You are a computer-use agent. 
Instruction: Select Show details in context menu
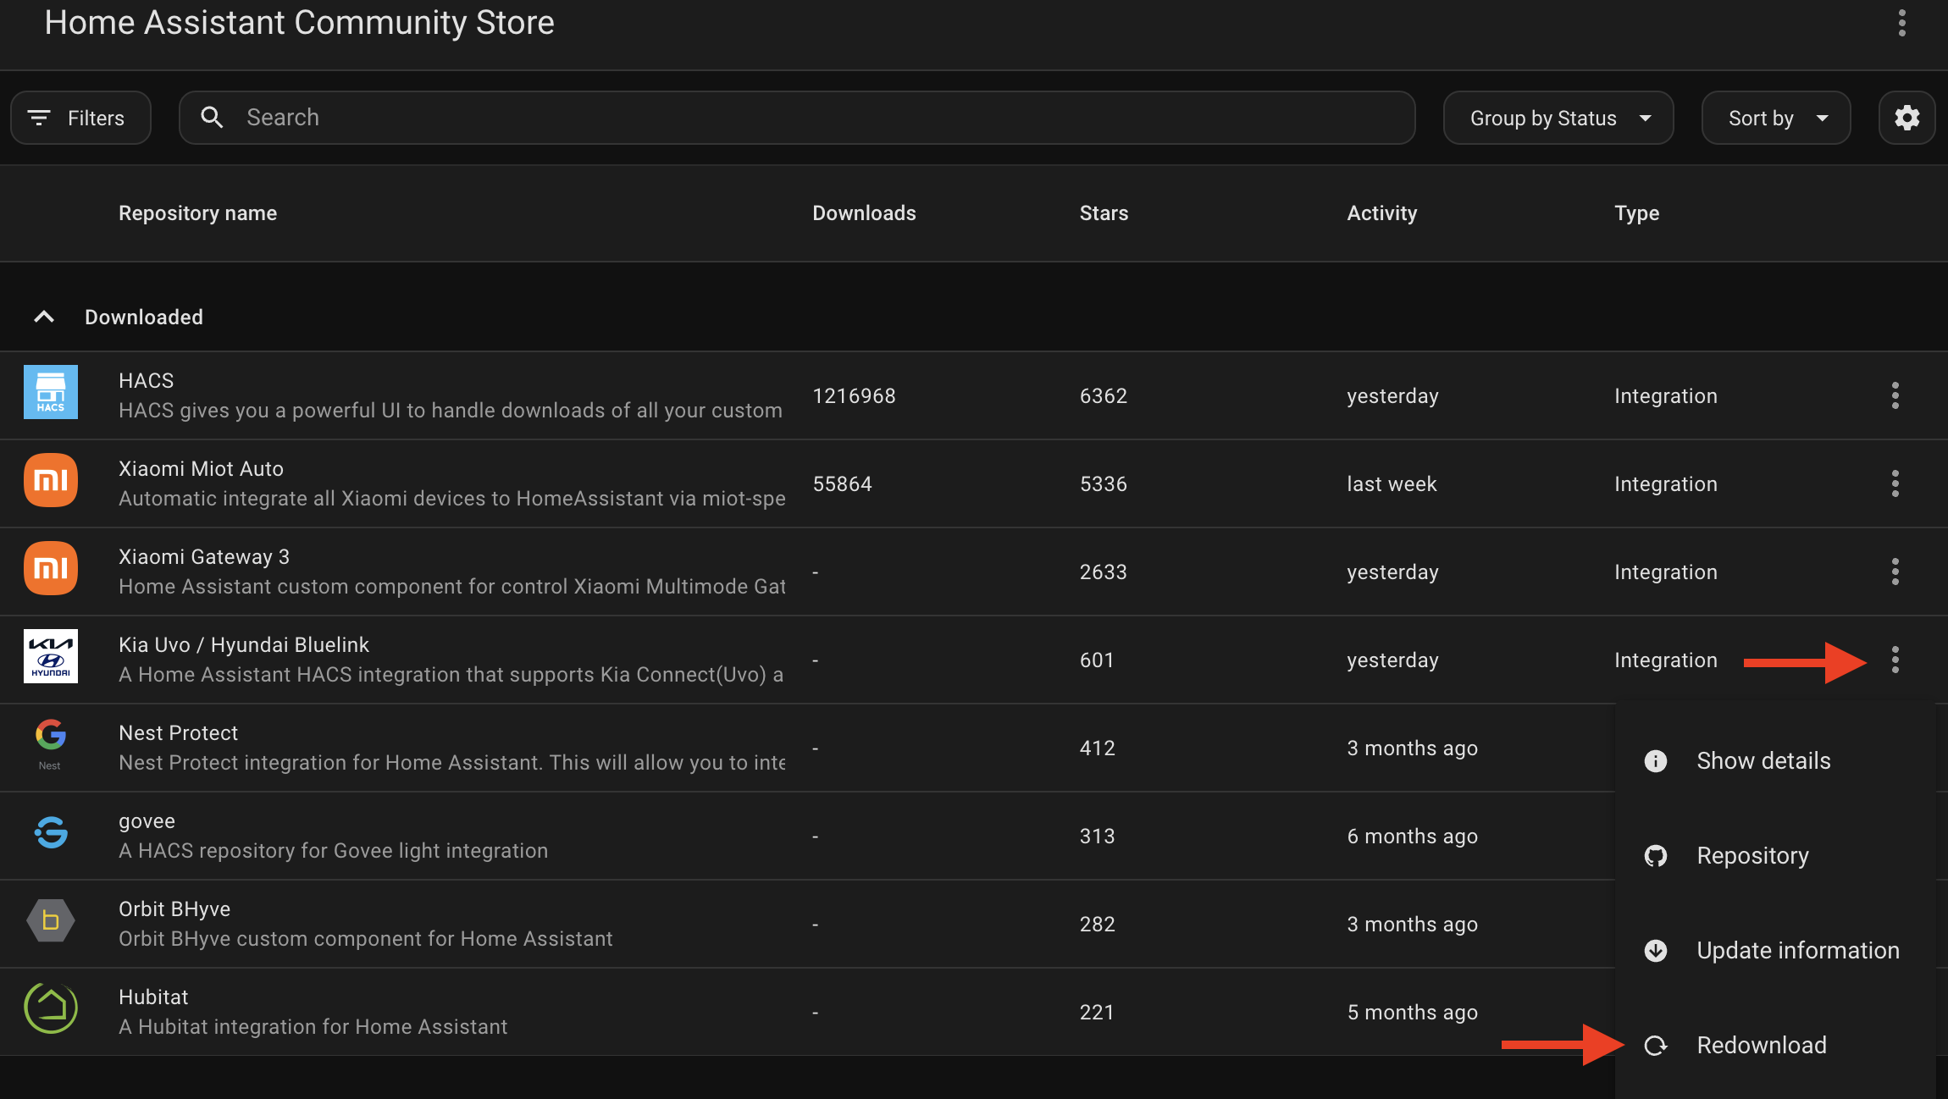(x=1763, y=760)
